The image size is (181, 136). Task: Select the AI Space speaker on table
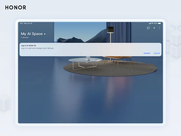88,58
